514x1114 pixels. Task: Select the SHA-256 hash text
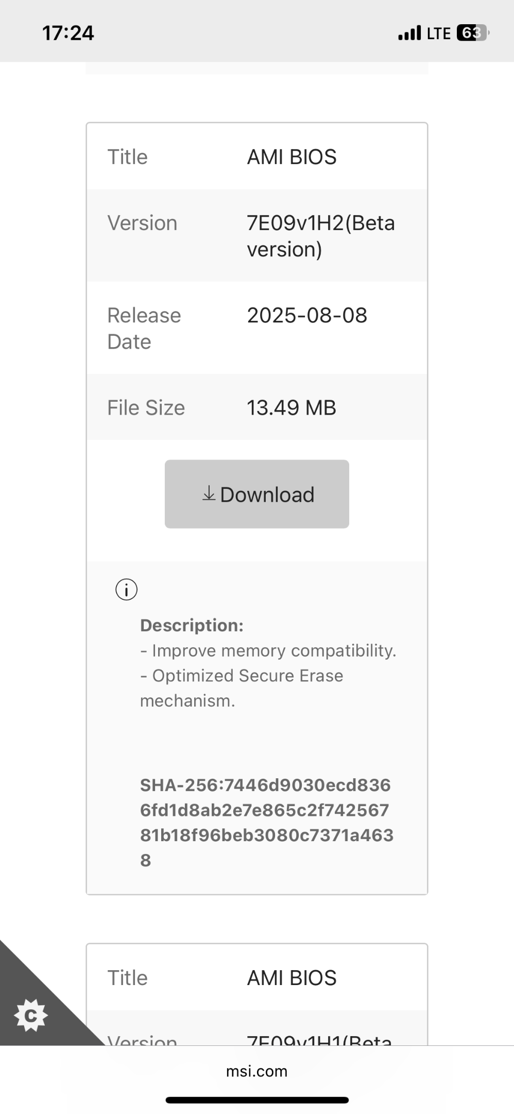tap(267, 822)
